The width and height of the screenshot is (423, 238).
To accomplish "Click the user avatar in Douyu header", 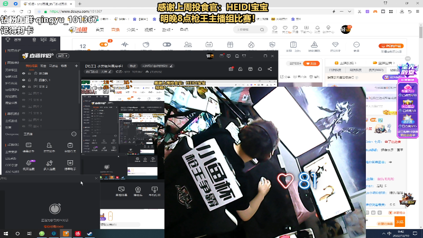I will 346,30.
